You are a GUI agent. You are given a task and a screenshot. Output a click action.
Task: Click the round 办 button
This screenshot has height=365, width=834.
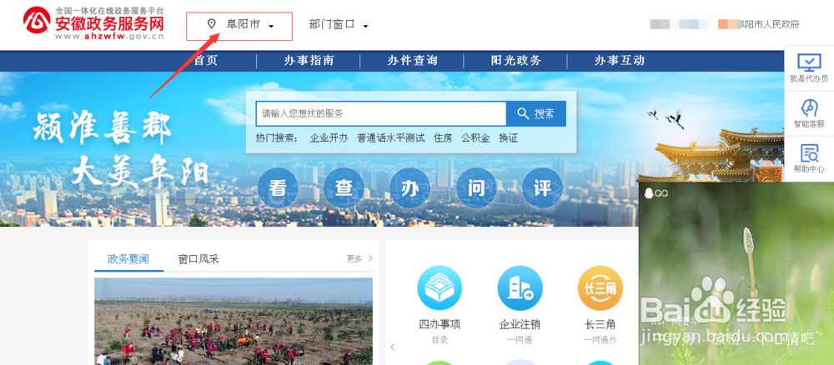click(x=409, y=188)
